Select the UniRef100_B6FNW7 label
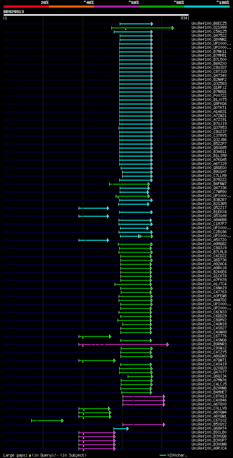The width and height of the screenshot is (233, 458). [210, 184]
